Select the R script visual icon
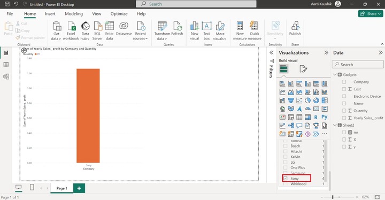Viewport: 385px width, 200px height. click(316, 117)
